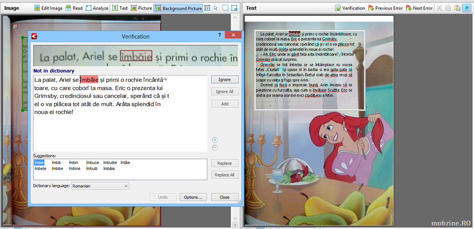This screenshot has height=229, width=474.
Task: Open the Dictionary language dropdown
Action: click(100, 186)
